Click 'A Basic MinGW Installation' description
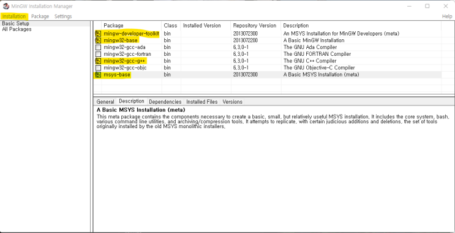Viewport: 455px width, 233px height. click(x=314, y=40)
